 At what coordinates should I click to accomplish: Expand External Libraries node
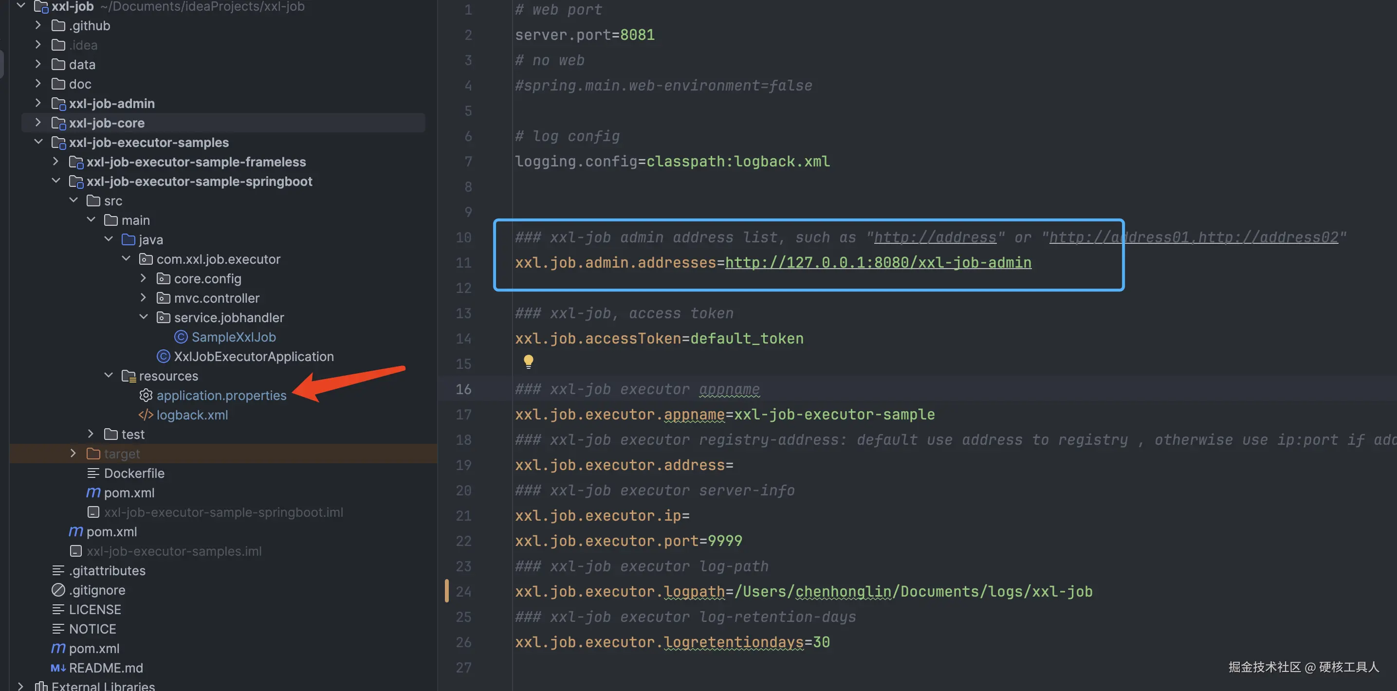click(x=20, y=686)
